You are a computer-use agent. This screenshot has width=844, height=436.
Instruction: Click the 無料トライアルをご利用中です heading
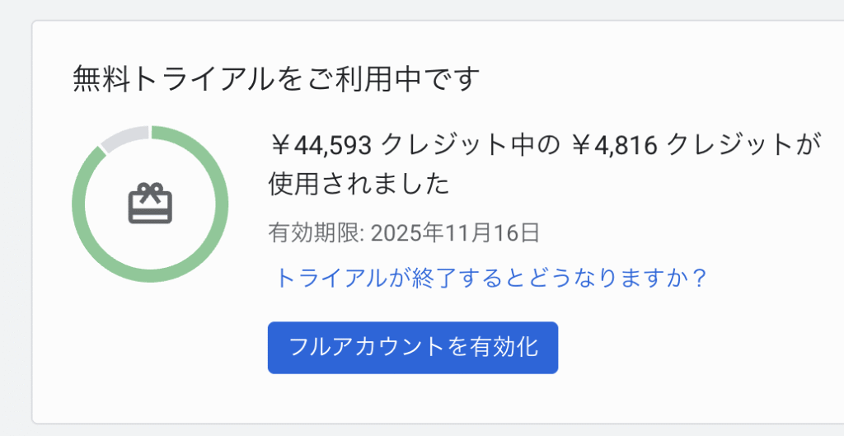click(276, 79)
